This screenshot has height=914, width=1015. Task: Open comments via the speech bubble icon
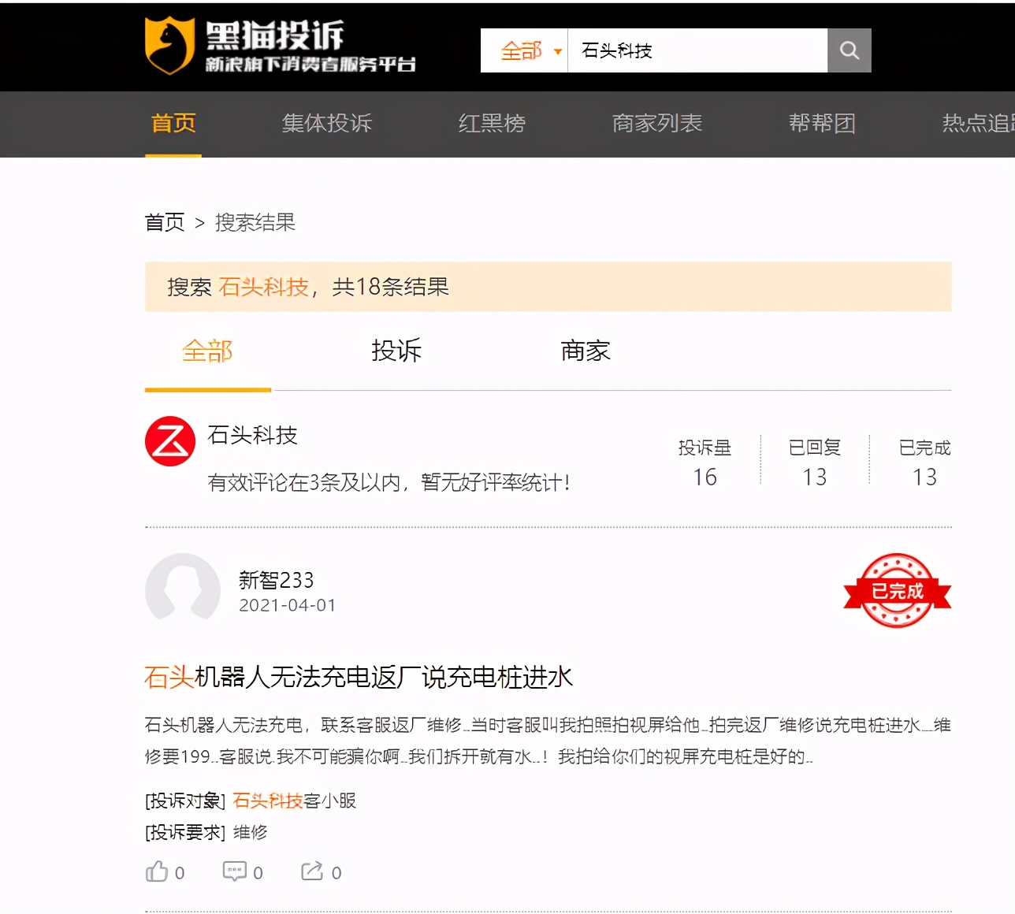235,871
